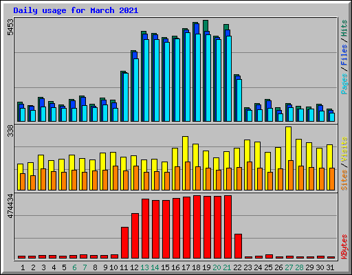This screenshot has height=275, width=352.
Task: Click day label 15 on x-axis
Action: click(165, 267)
